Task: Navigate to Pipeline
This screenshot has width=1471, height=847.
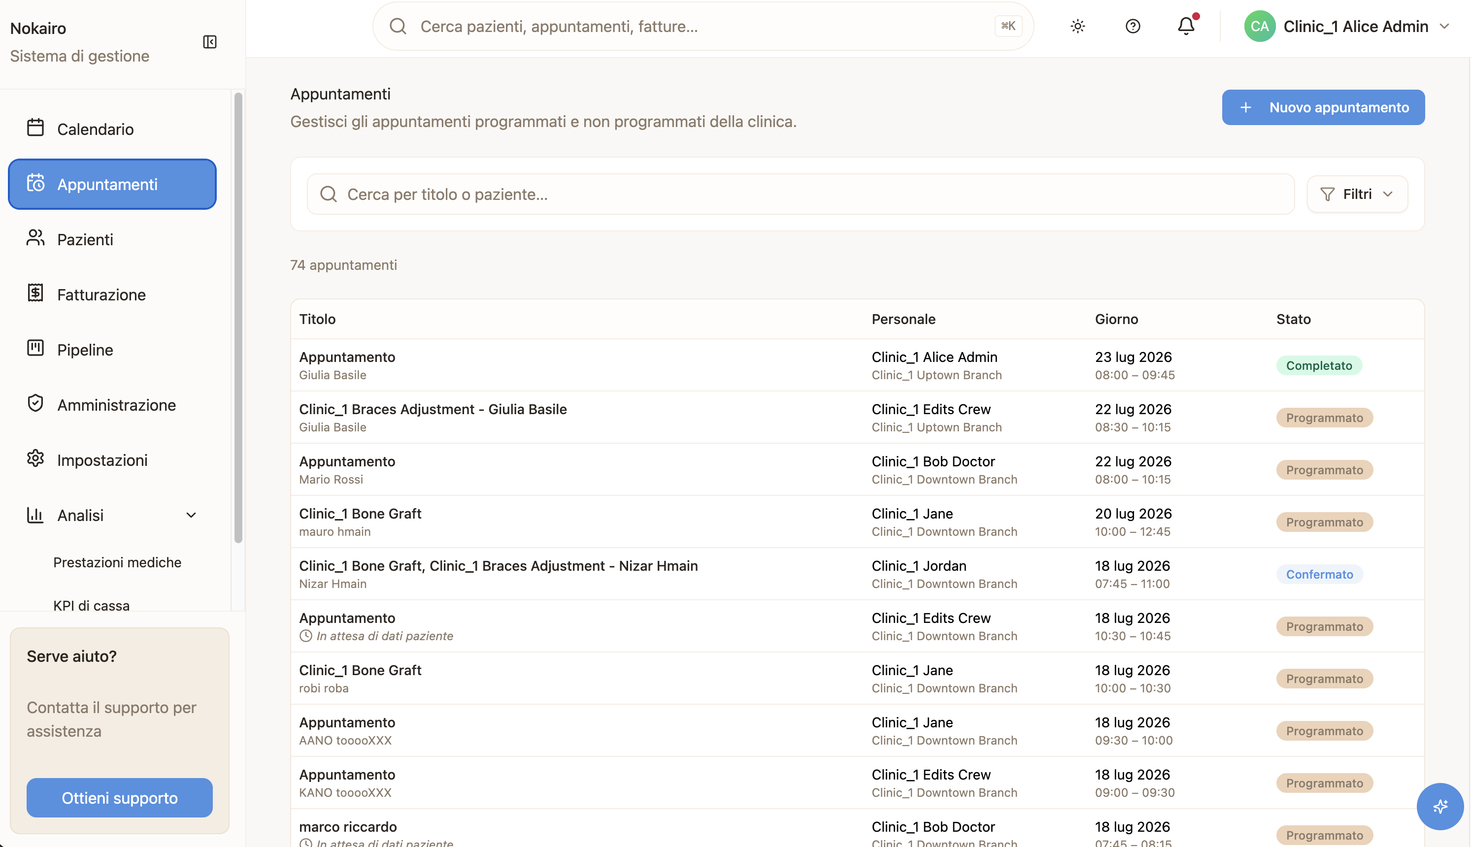Action: (x=112, y=350)
